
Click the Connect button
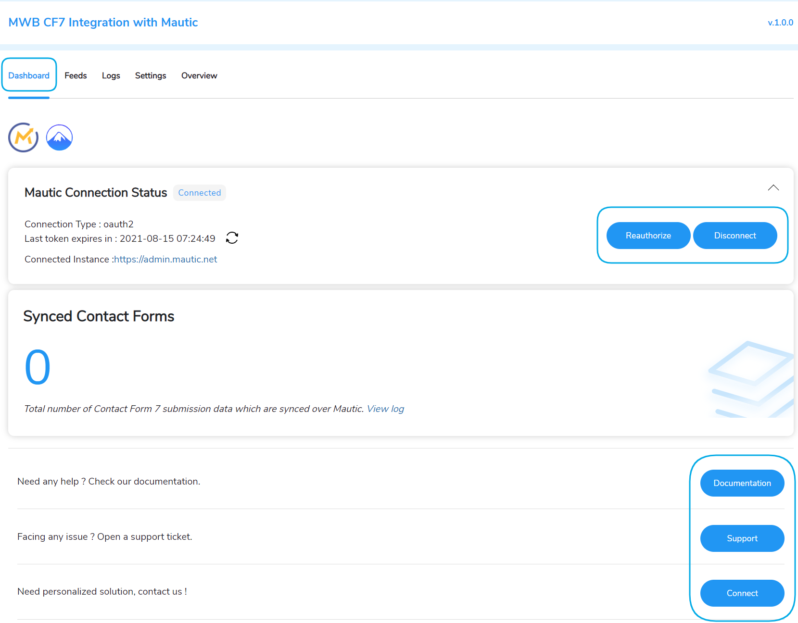(x=742, y=593)
